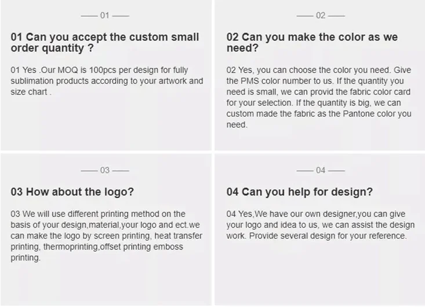Open the "How about the logo?" question

tap(72, 192)
